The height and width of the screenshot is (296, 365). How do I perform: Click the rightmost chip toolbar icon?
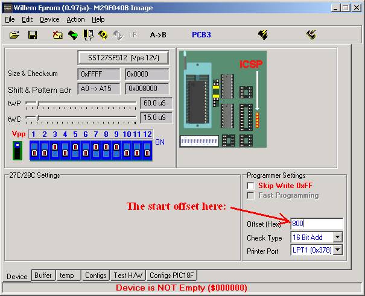[x=311, y=34]
